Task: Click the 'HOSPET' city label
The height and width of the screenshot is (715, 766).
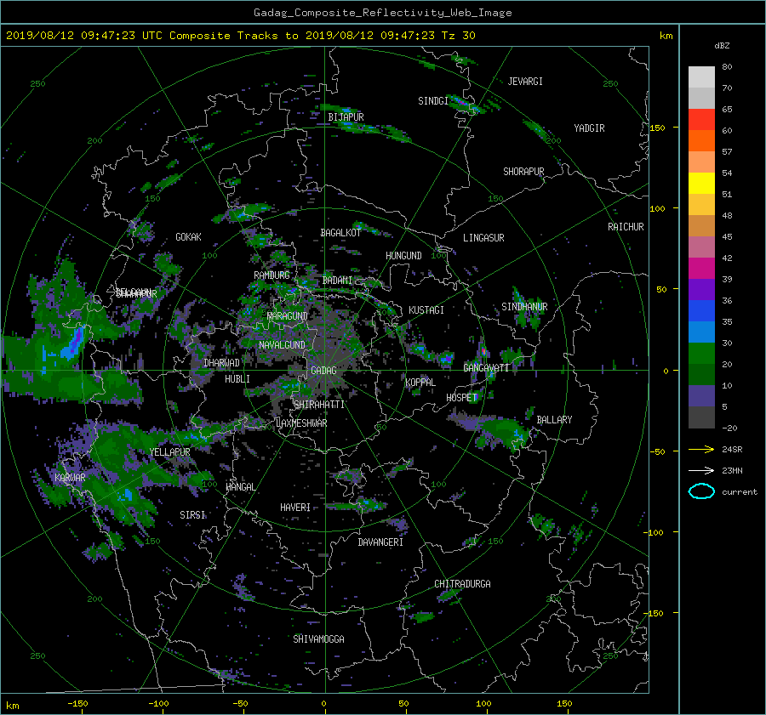Action: [461, 398]
